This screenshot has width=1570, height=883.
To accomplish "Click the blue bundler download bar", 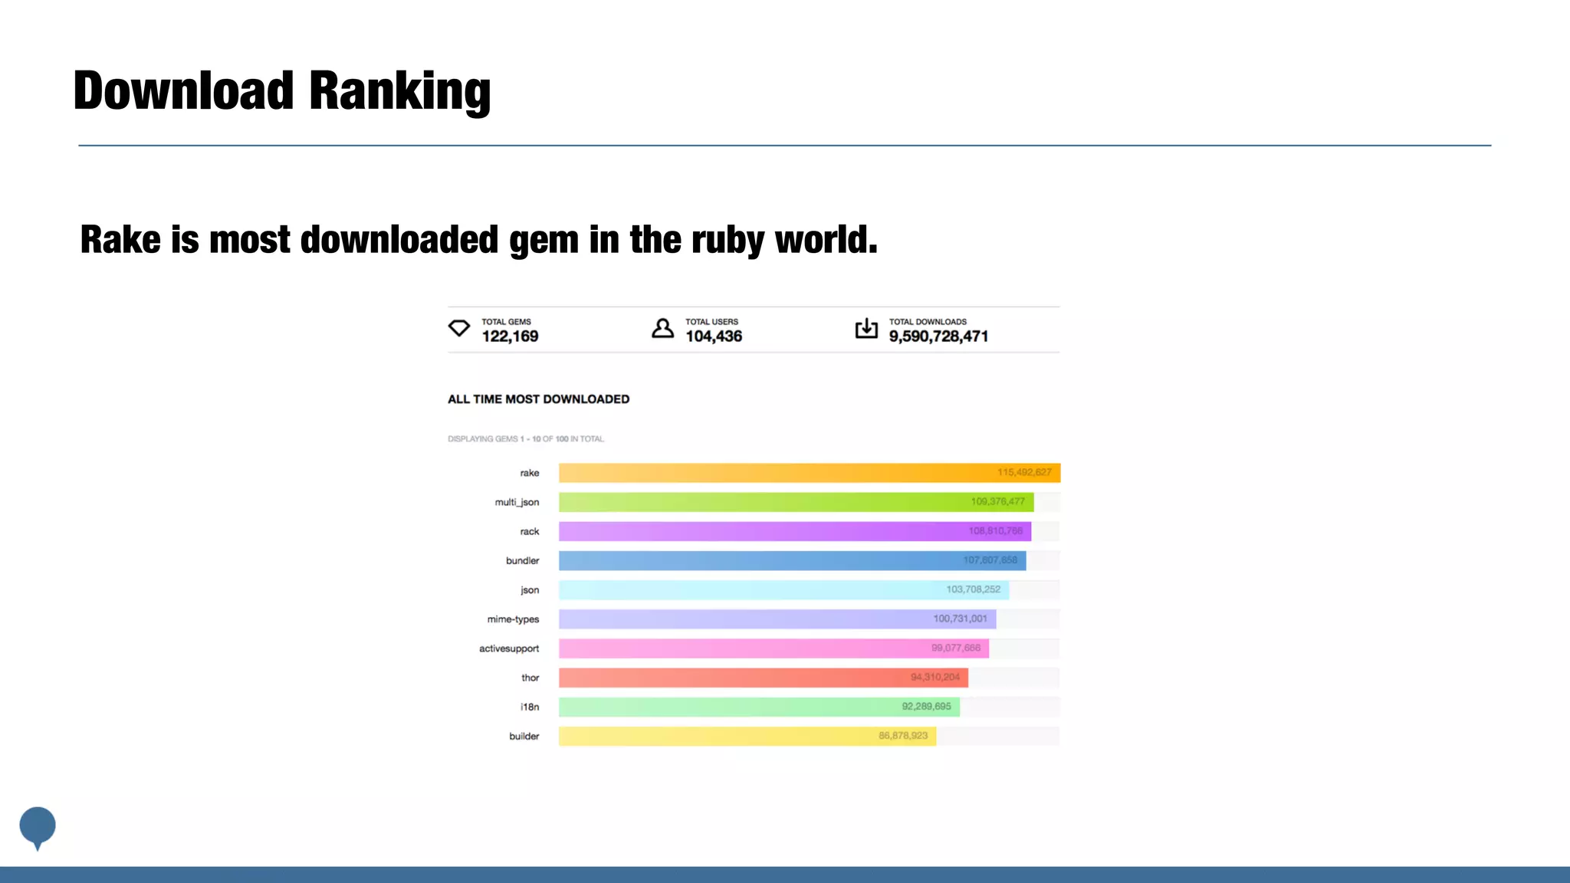I will [793, 560].
